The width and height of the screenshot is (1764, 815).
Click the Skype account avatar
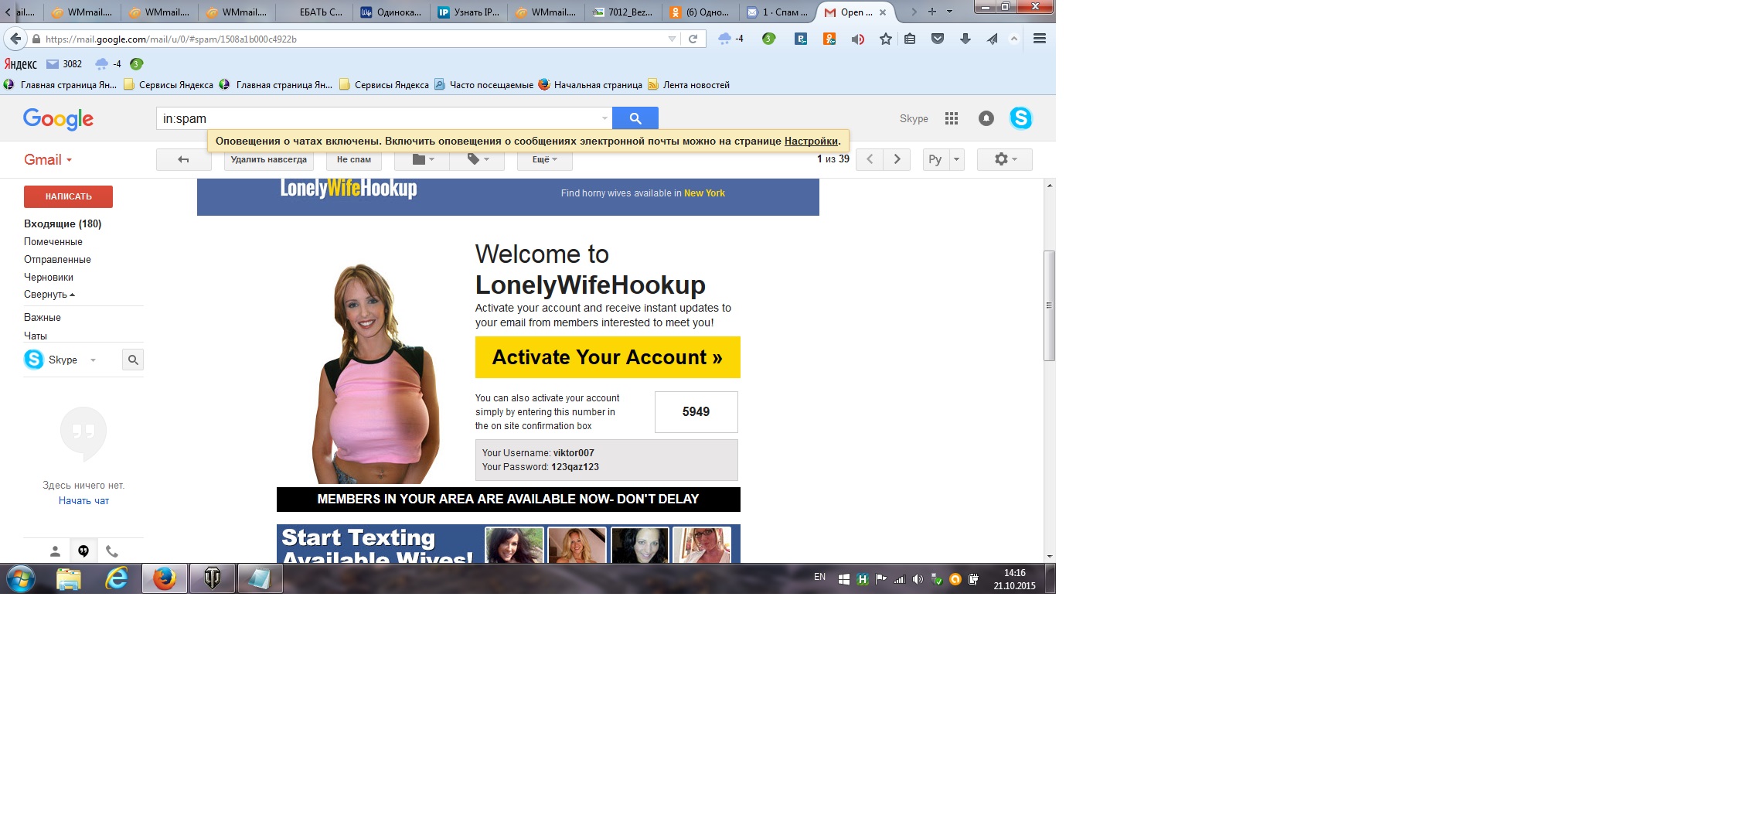coord(1020,118)
